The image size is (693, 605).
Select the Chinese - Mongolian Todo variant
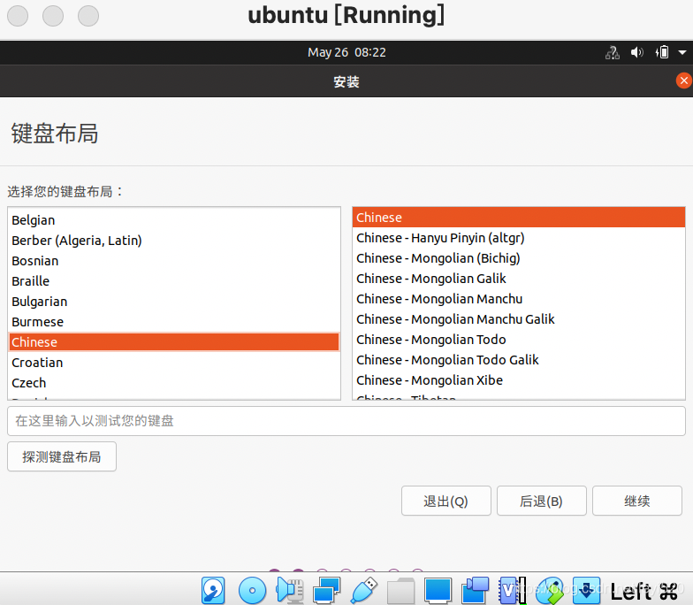[x=519, y=340]
